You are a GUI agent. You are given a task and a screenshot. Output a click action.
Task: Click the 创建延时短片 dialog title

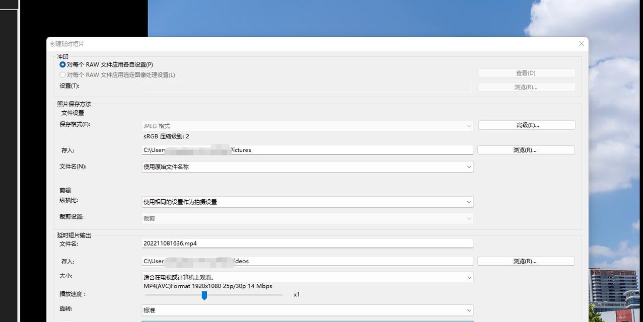67,44
